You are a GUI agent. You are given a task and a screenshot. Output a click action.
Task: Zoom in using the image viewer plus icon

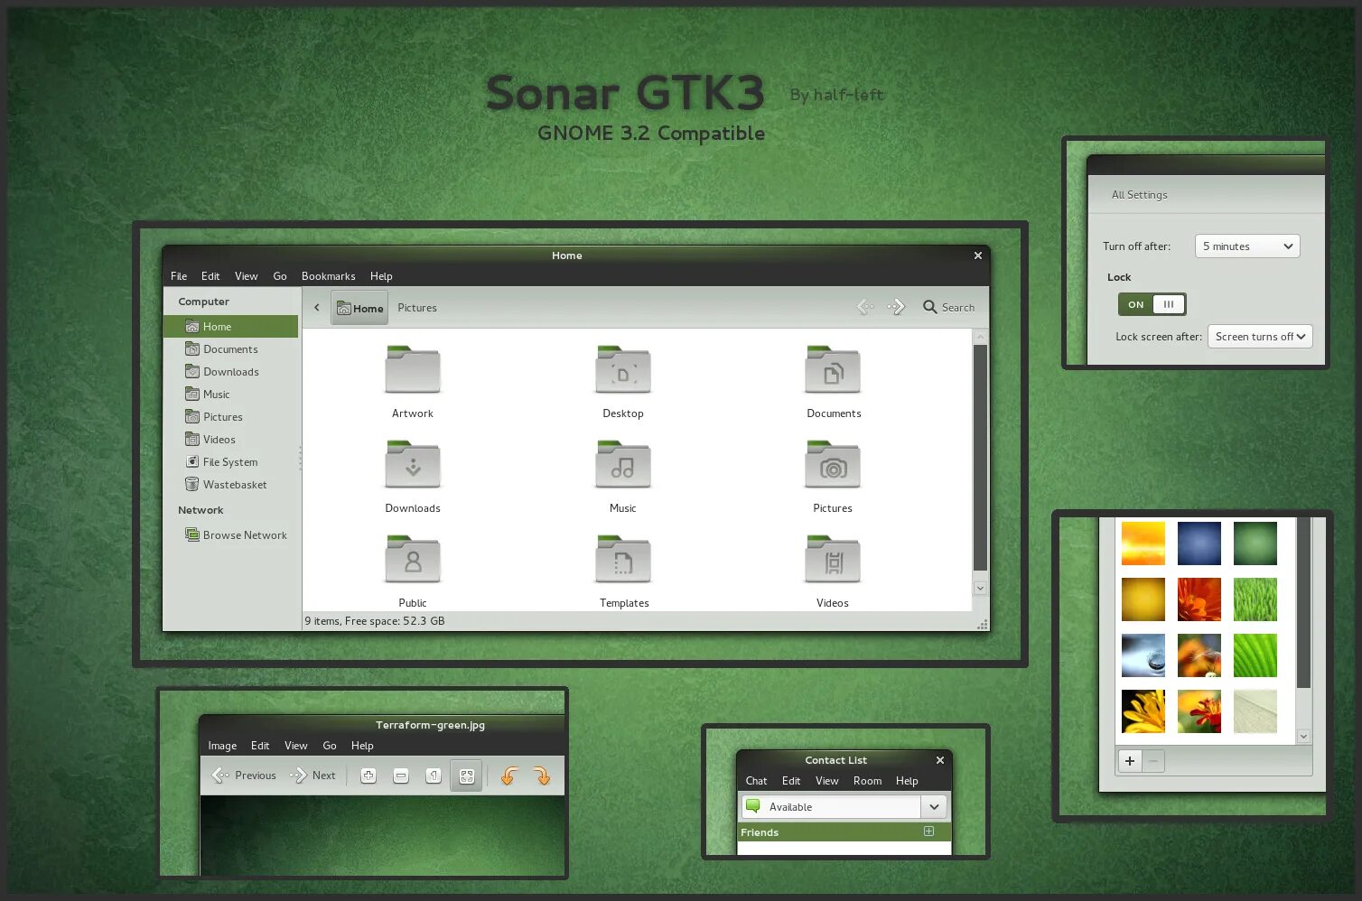[x=368, y=776]
